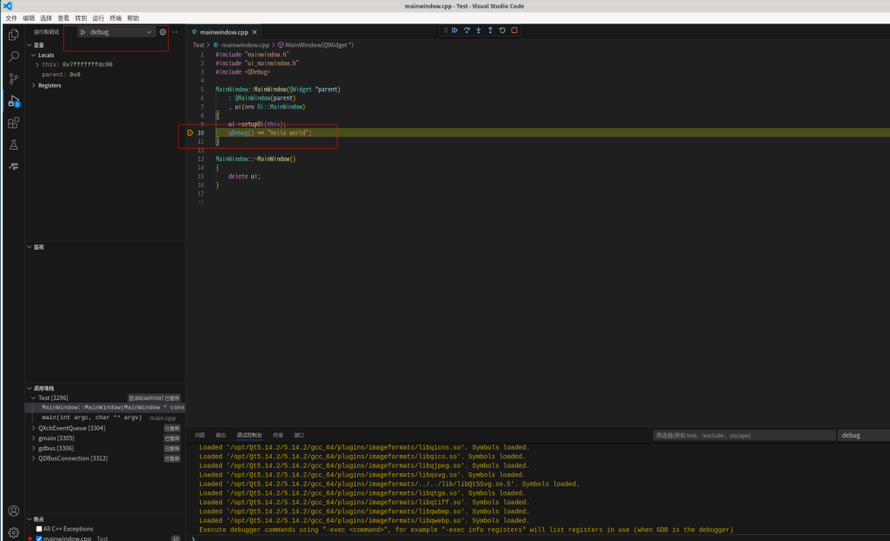Open the Source Control view
Image resolution: width=890 pixels, height=541 pixels.
point(13,79)
